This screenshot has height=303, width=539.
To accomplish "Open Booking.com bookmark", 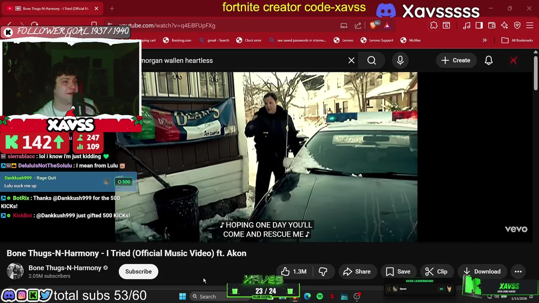I will point(177,40).
